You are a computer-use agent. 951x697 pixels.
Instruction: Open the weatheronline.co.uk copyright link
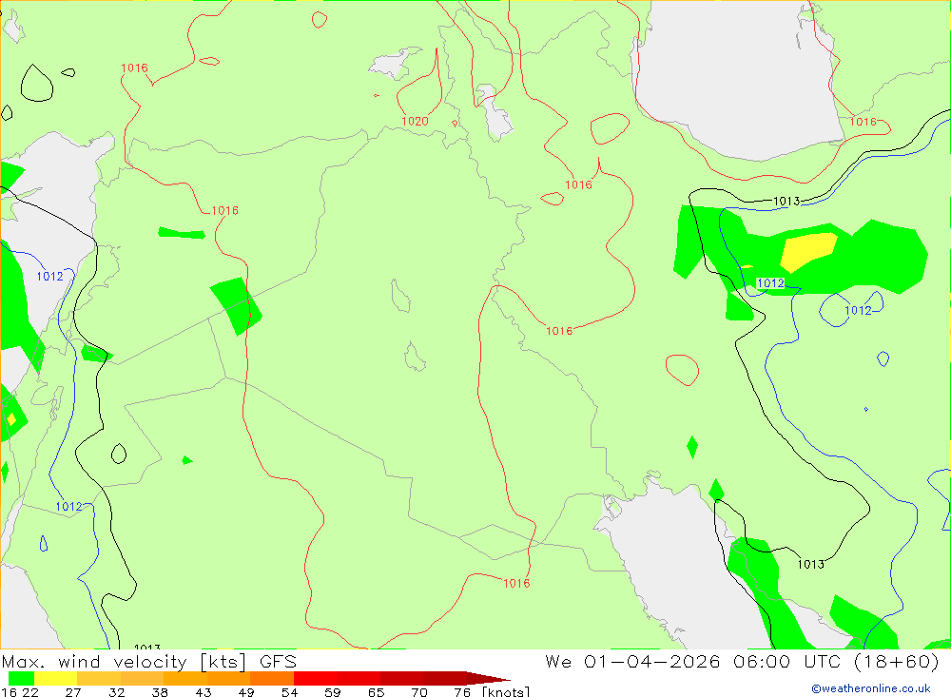pyautogui.click(x=871, y=688)
